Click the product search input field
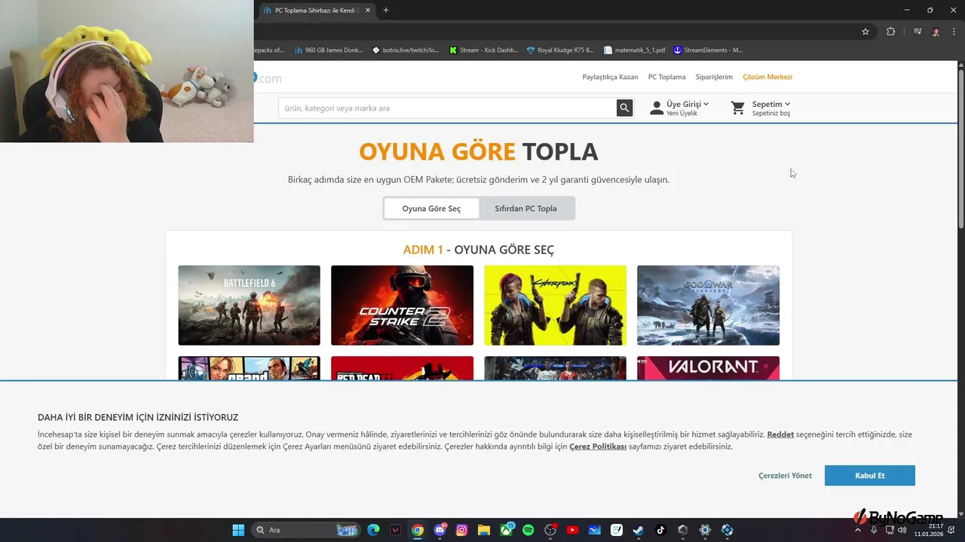965x542 pixels. pyautogui.click(x=447, y=108)
